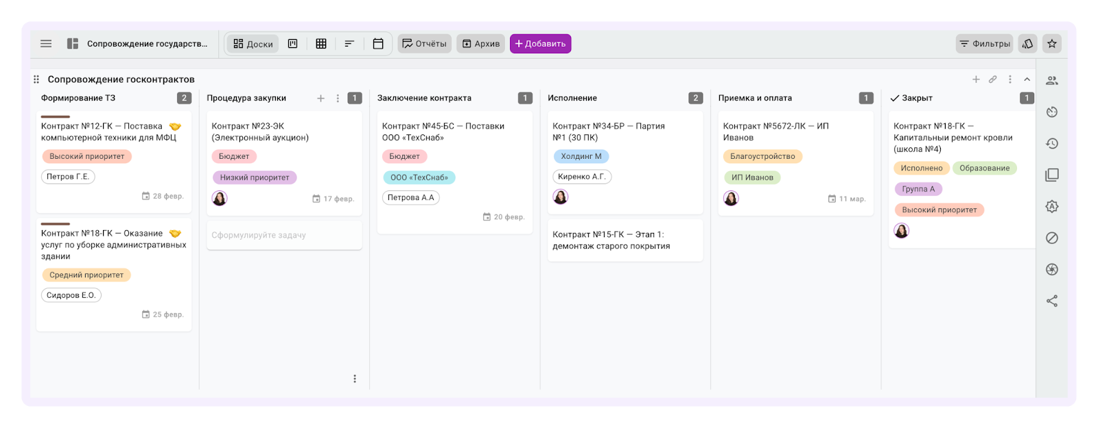Click the Группа А tag
The height and width of the screenshot is (428, 1098).
click(x=918, y=189)
